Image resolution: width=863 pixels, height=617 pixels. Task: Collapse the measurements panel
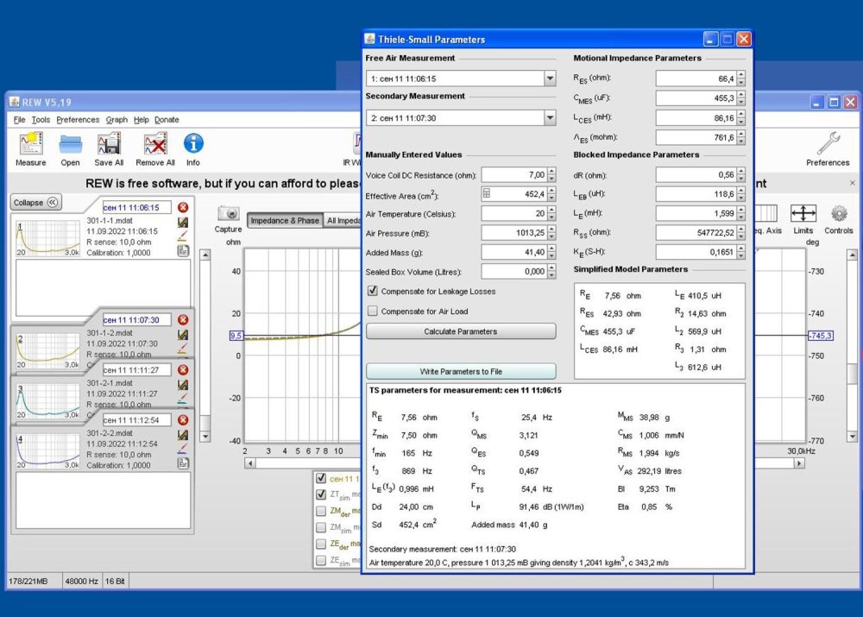click(35, 203)
